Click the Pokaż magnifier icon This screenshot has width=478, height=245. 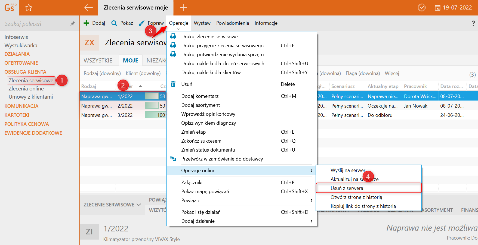click(x=114, y=23)
